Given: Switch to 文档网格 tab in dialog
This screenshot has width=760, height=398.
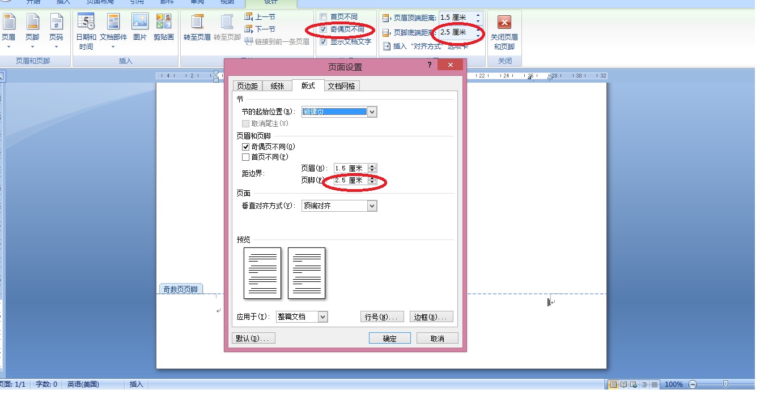Looking at the screenshot, I should [x=342, y=86].
